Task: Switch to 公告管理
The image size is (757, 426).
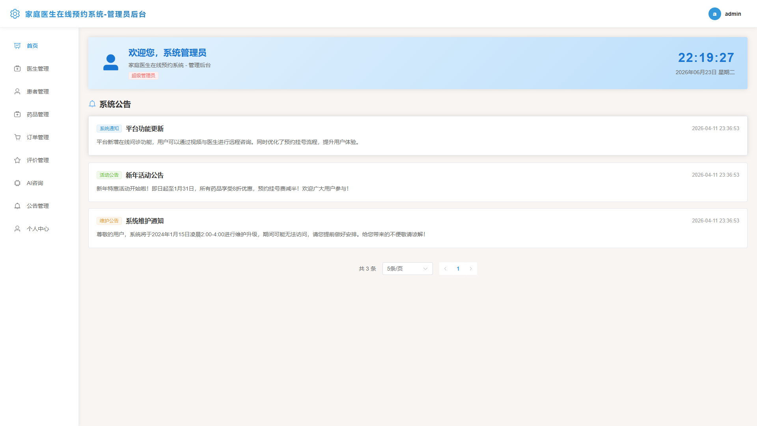Action: [39, 206]
